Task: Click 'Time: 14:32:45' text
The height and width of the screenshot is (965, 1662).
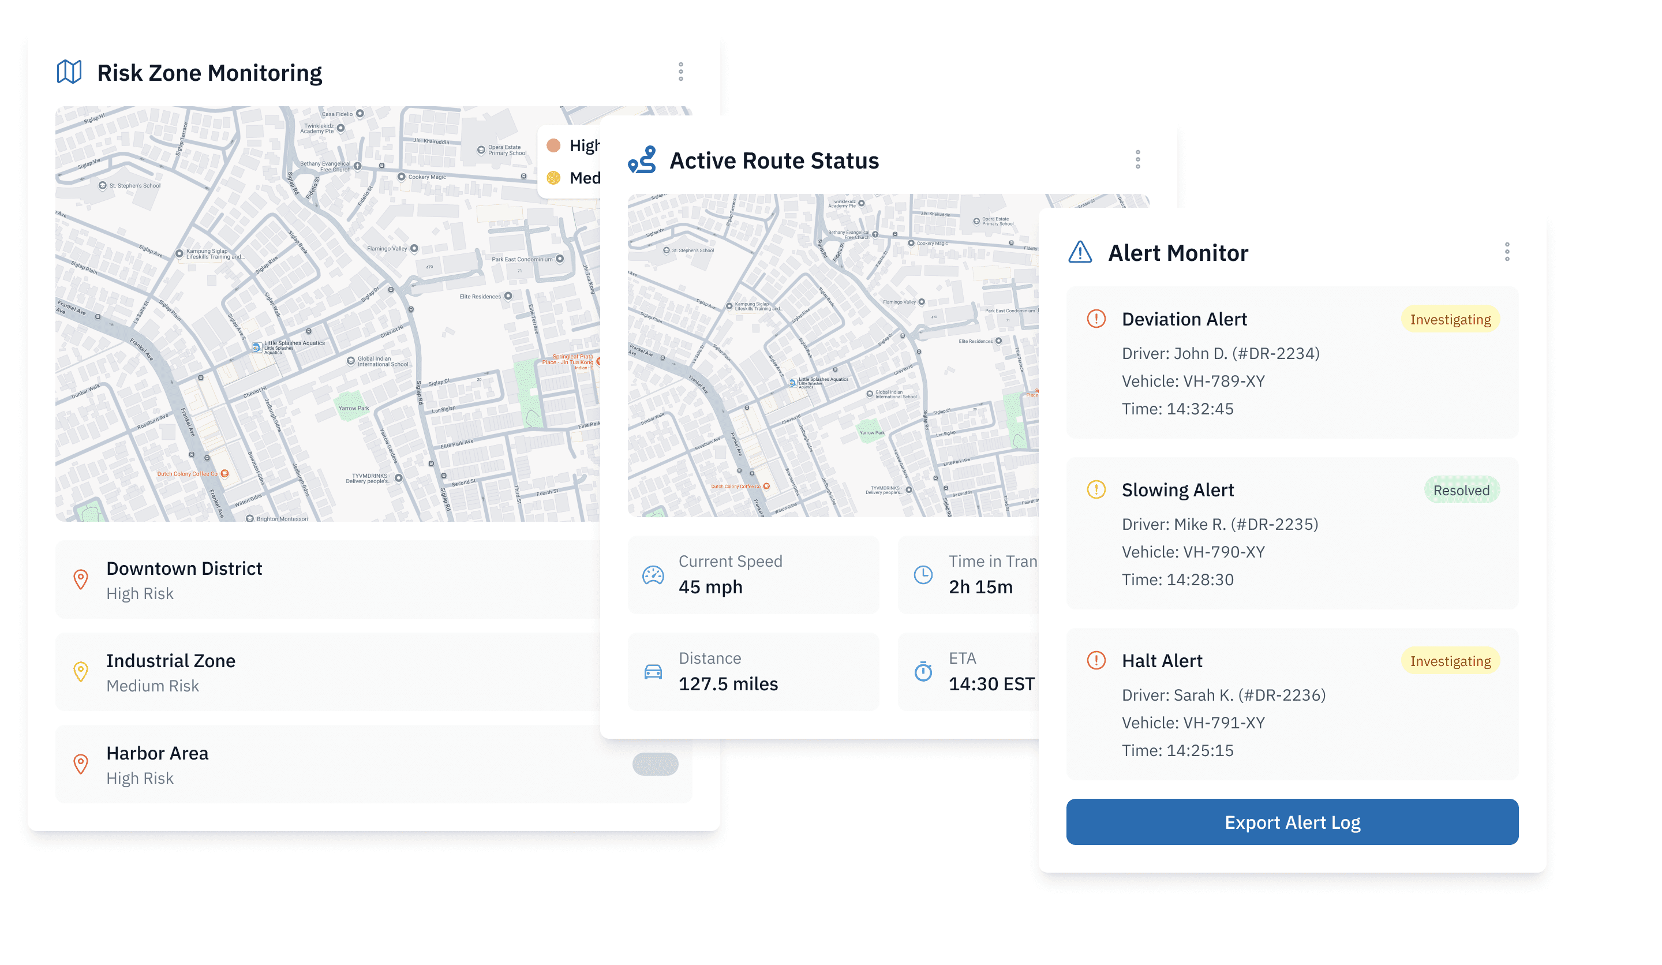Action: [x=1177, y=409]
